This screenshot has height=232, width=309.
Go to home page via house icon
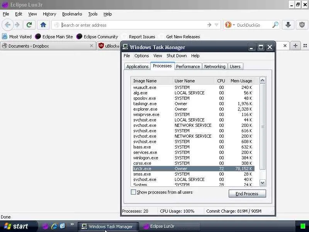coord(43,25)
